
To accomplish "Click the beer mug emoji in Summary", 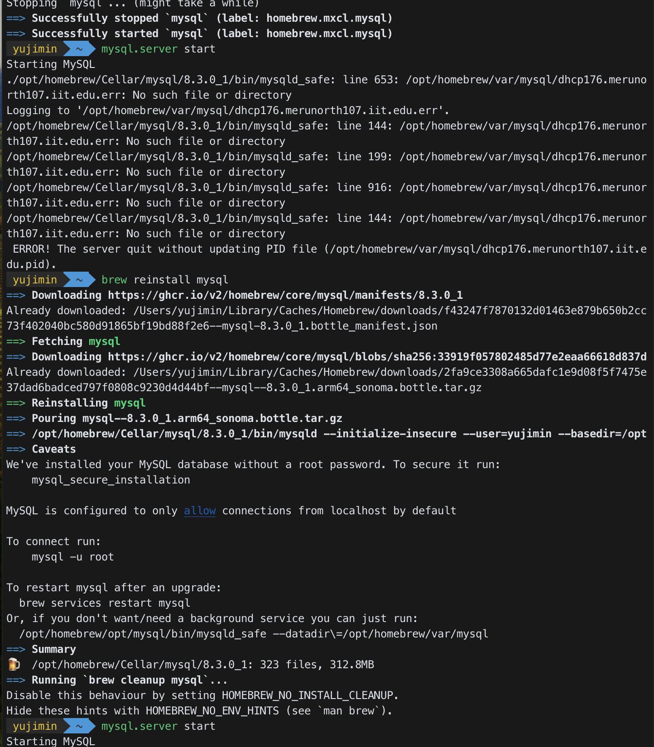I will (14, 664).
